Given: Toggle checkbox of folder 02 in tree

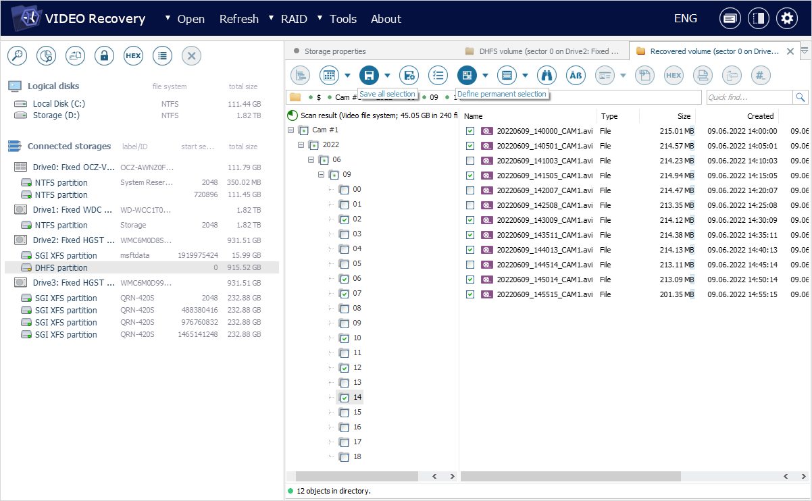Looking at the screenshot, I should coord(345,219).
